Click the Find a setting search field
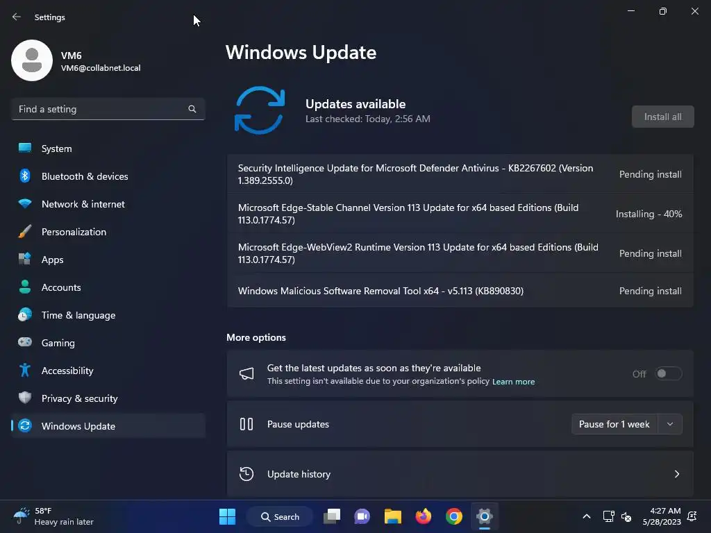The height and width of the screenshot is (533, 711). (x=108, y=109)
